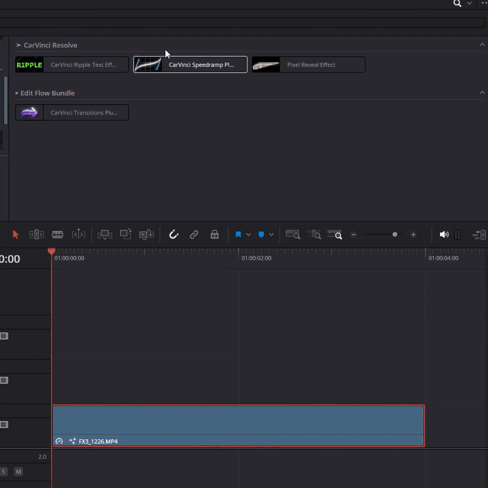Open the blue flag color dropdown
Screen dimensions: 488x488
pos(249,235)
